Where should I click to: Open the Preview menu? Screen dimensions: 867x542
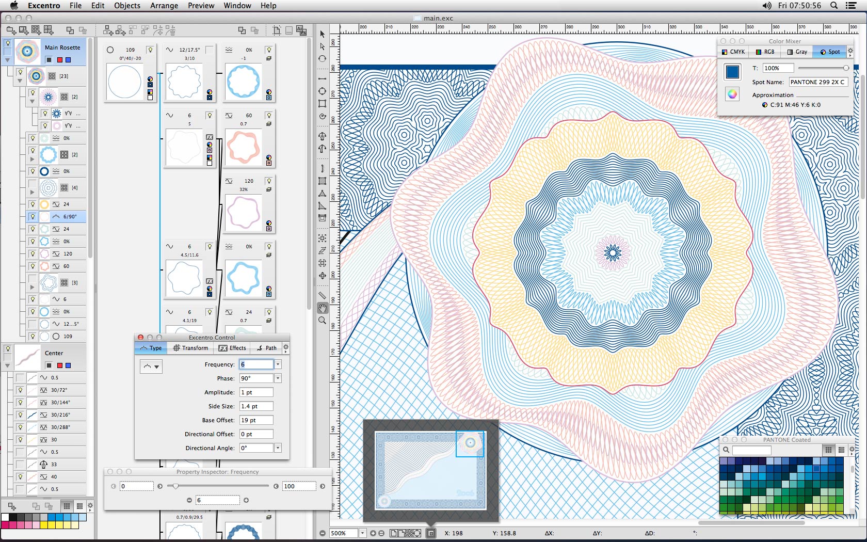point(201,6)
